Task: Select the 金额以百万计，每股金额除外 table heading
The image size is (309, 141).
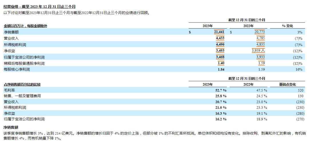Action: click(25, 26)
